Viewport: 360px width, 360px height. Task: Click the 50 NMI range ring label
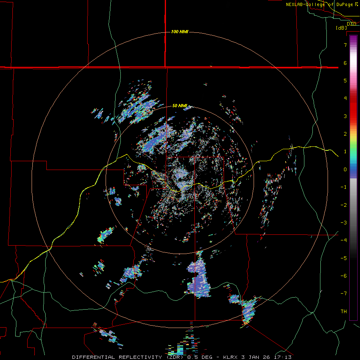pyautogui.click(x=180, y=106)
